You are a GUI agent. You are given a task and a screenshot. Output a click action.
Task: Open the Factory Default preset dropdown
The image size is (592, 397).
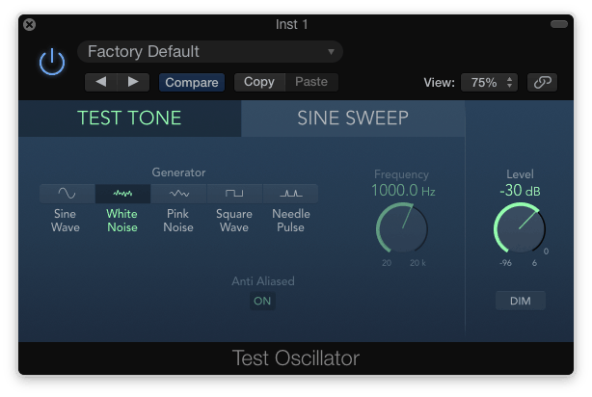click(x=210, y=52)
